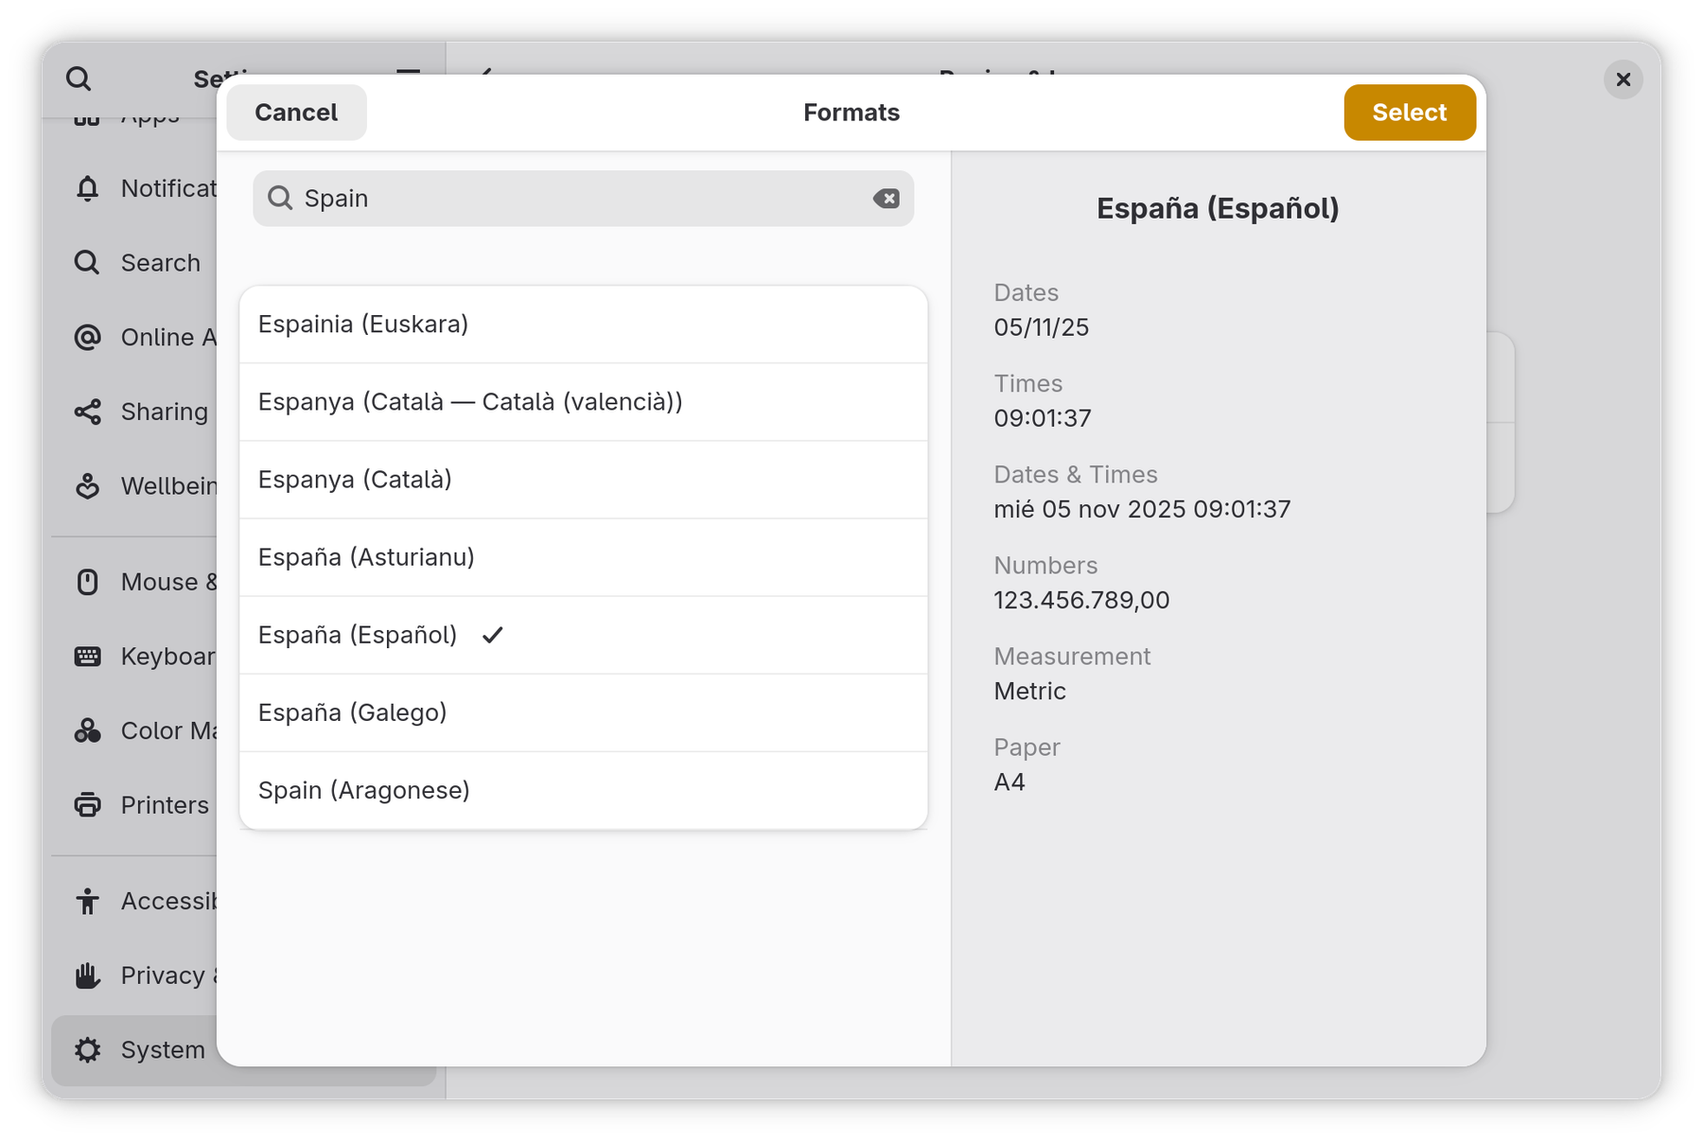Clear the Spain search text
The image size is (1703, 1141).
(x=886, y=199)
